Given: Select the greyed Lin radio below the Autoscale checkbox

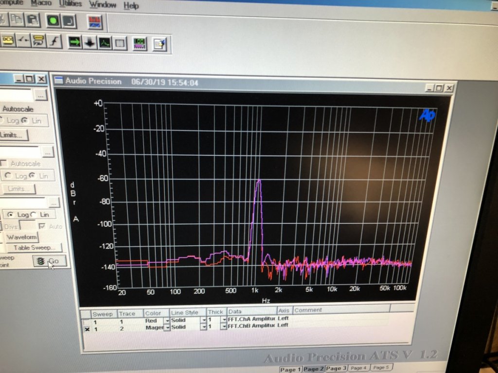Looking at the screenshot, I should 32,175.
